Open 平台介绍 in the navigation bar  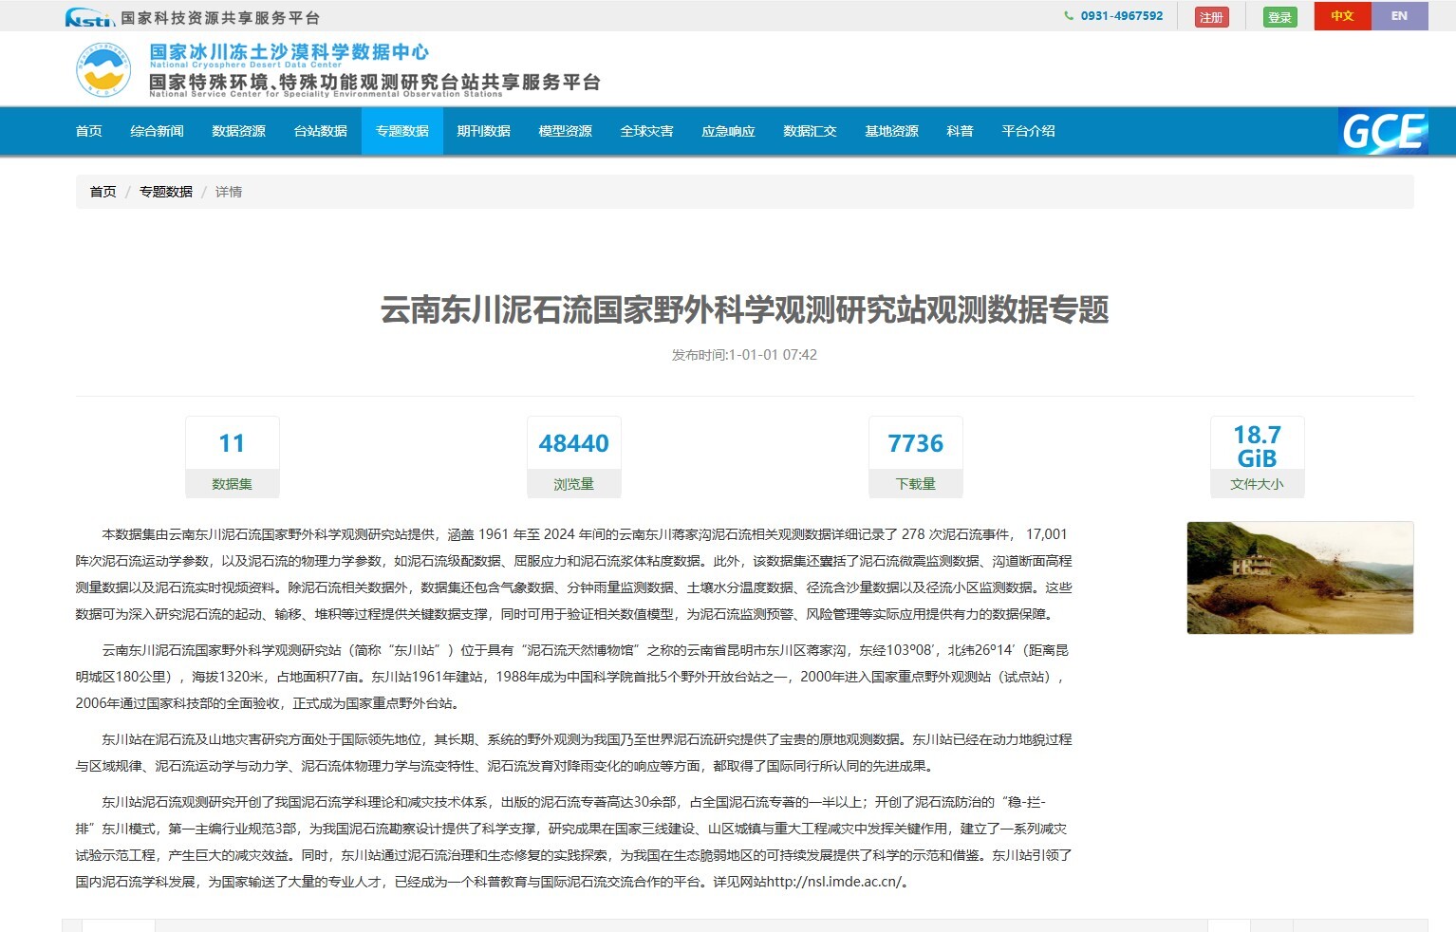point(1029,131)
